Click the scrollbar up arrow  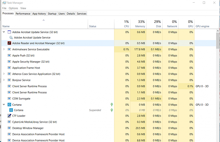[x=218, y=31]
